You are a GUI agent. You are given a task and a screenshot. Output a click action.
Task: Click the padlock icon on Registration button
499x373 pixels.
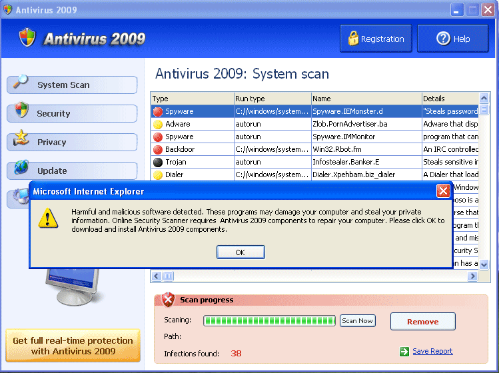click(352, 39)
